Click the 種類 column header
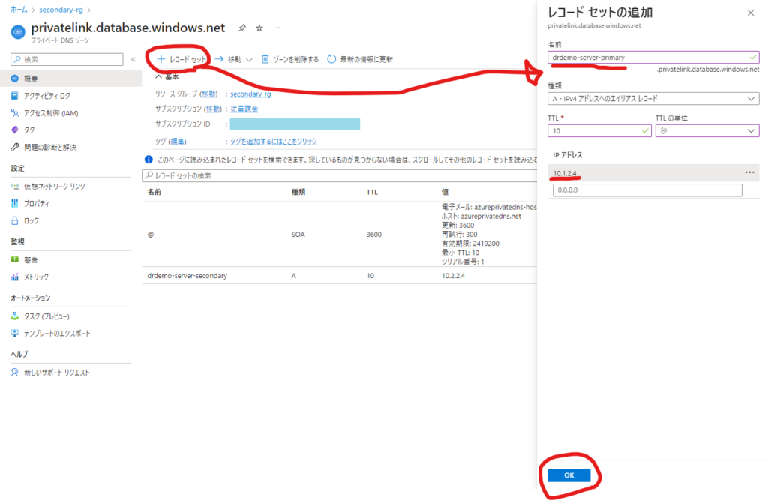768x500 pixels. 298,192
